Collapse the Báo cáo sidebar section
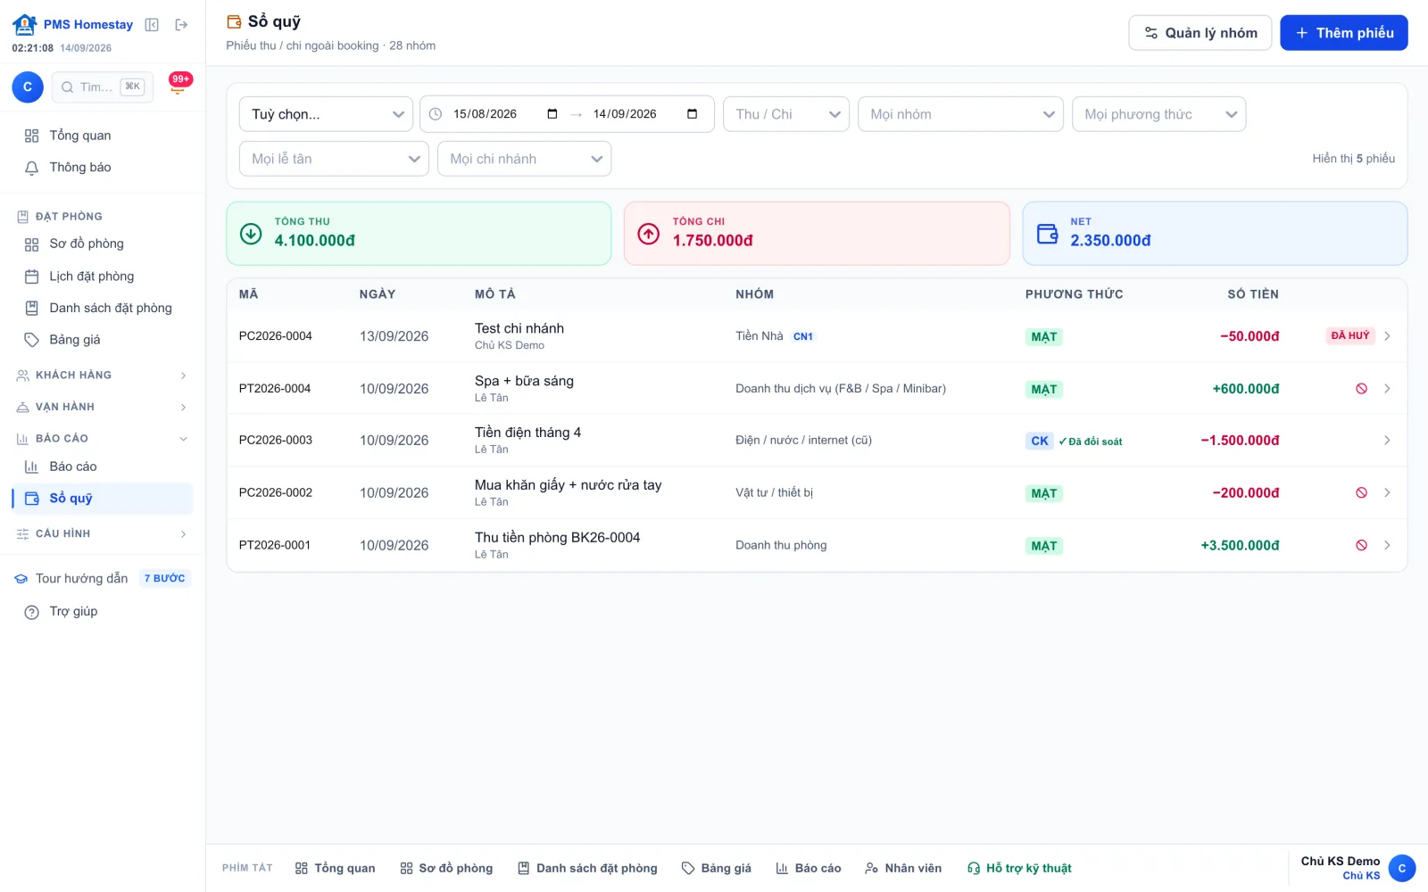1428x892 pixels. (x=103, y=439)
